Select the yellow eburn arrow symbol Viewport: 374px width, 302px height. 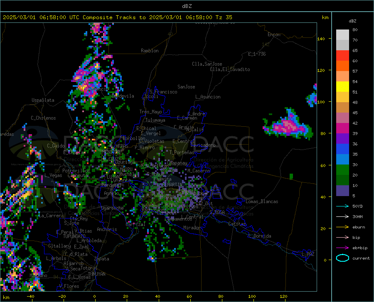[342, 227]
